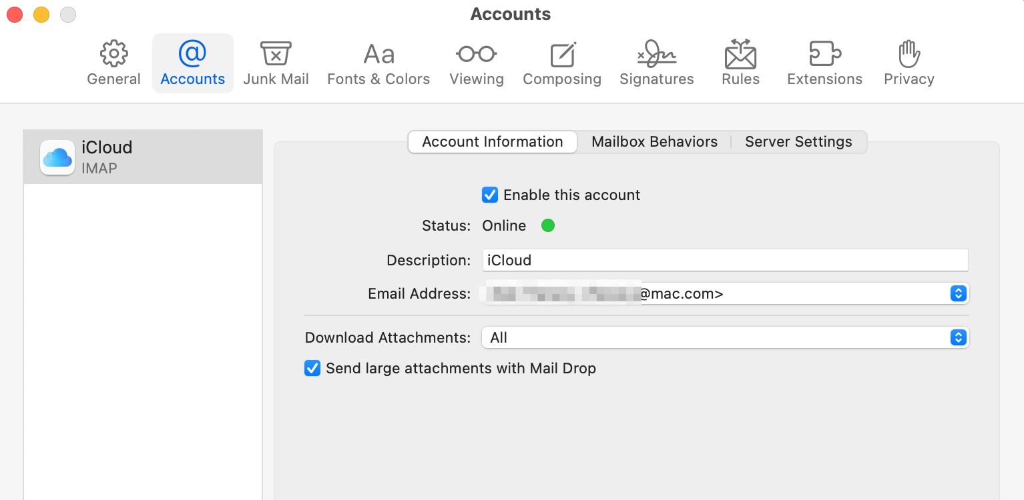Open Composing preferences

coord(562,63)
